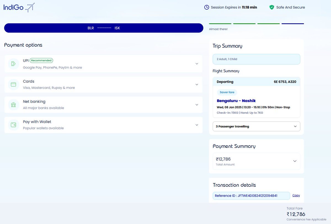Expand the Pay with Wallet option
Image resolution: width=331 pixels, height=224 pixels.
[197, 125]
